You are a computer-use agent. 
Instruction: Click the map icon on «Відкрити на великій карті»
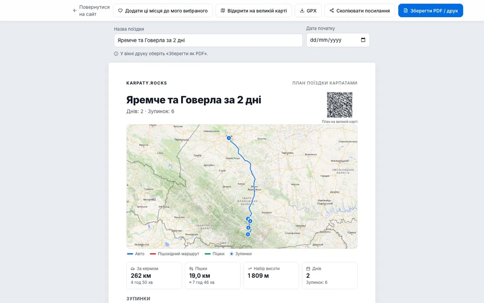point(223,11)
